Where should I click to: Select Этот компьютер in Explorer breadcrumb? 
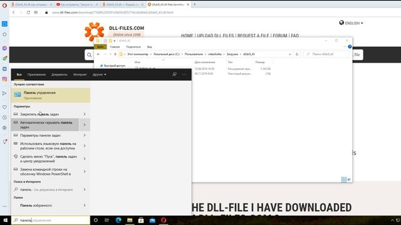click(x=138, y=54)
